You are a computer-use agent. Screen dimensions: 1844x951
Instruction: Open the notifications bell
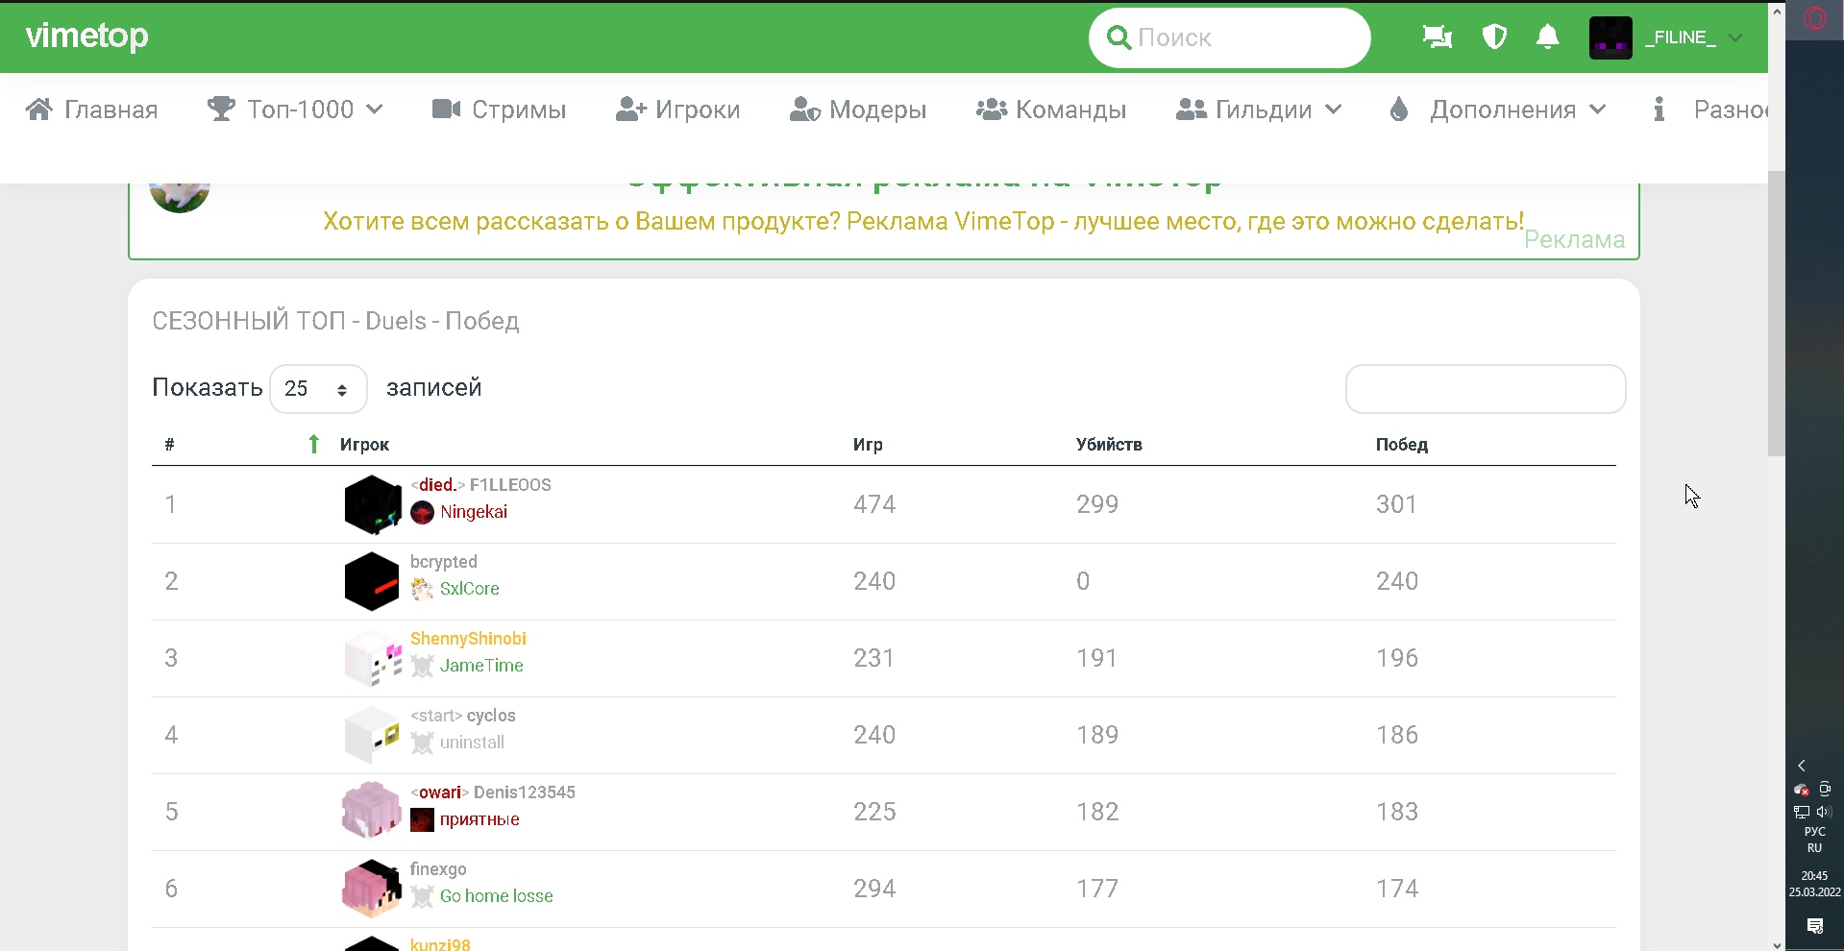(1547, 37)
